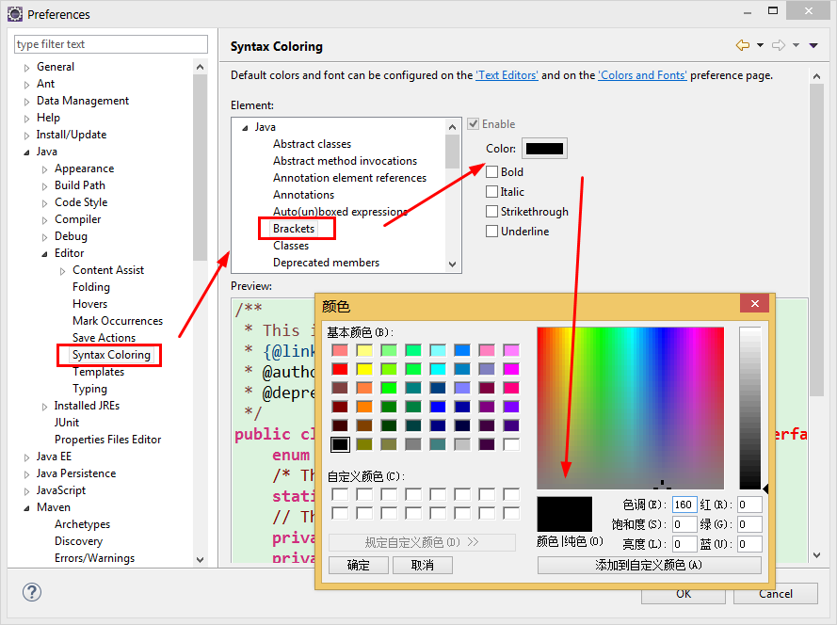Click the Preferences OK button

[x=684, y=594]
